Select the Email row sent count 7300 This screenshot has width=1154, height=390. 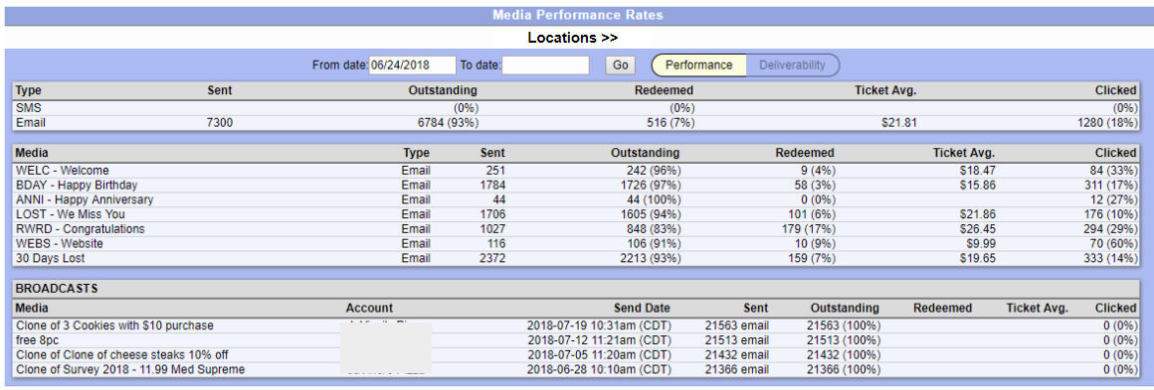220,123
